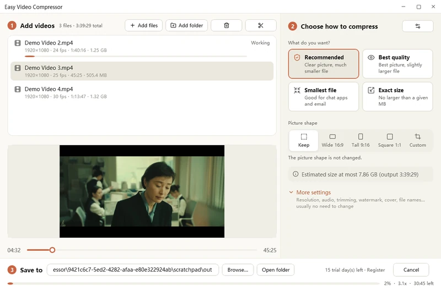Select the Demo Video 4.mp4 row

point(142,92)
